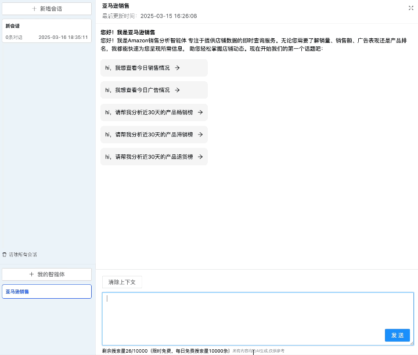
Task: Click the 清除上下文 button
Action: click(x=122, y=282)
